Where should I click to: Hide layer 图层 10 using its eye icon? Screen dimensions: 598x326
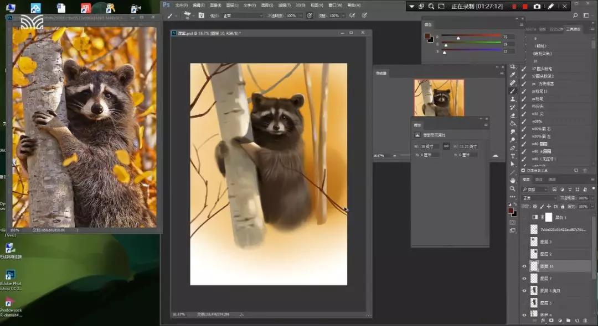(x=524, y=266)
